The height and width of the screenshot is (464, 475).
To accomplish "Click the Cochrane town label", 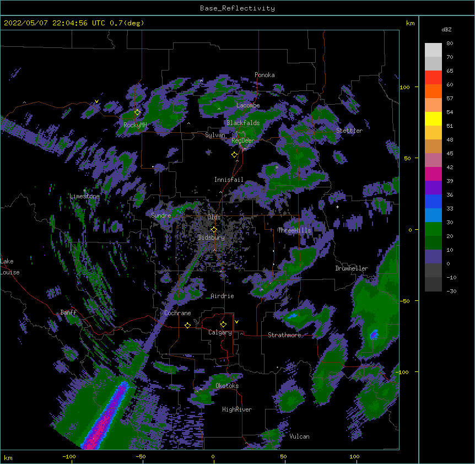I will [x=177, y=313].
